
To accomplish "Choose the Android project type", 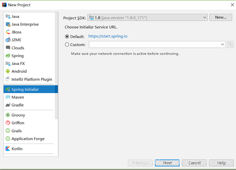I will pyautogui.click(x=30, y=71).
